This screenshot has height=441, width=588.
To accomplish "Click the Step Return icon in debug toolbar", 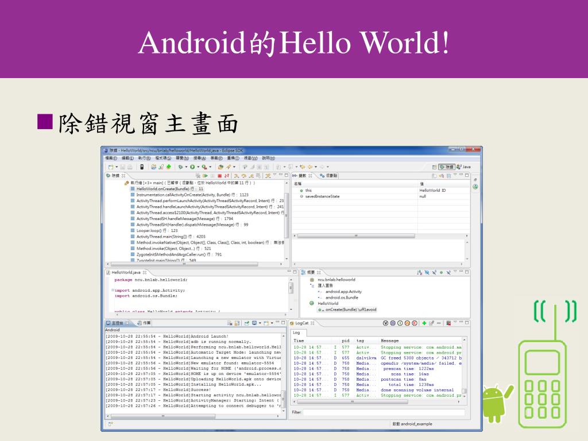I will click(252, 176).
